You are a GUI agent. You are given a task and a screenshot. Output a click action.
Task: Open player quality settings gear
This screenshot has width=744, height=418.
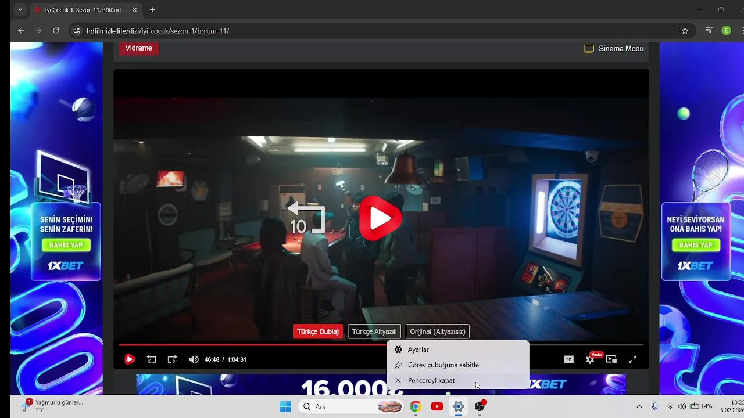click(x=590, y=360)
